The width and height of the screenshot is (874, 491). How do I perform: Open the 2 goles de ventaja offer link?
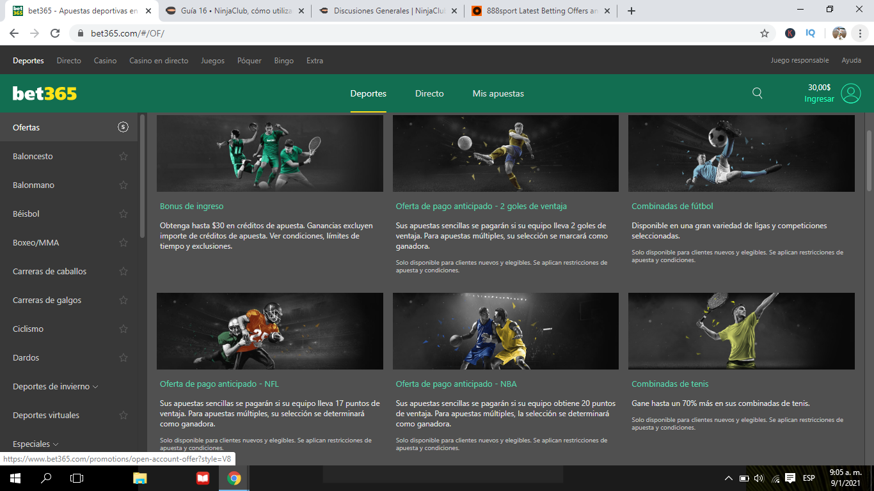click(481, 207)
